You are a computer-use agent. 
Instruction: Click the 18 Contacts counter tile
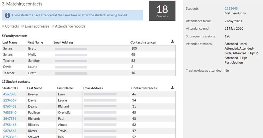[x=162, y=11]
